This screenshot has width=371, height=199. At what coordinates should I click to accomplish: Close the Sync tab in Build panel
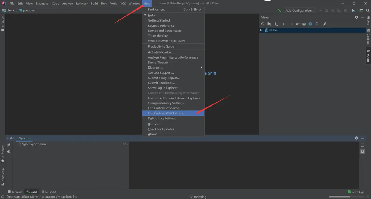pyautogui.click(x=29, y=139)
